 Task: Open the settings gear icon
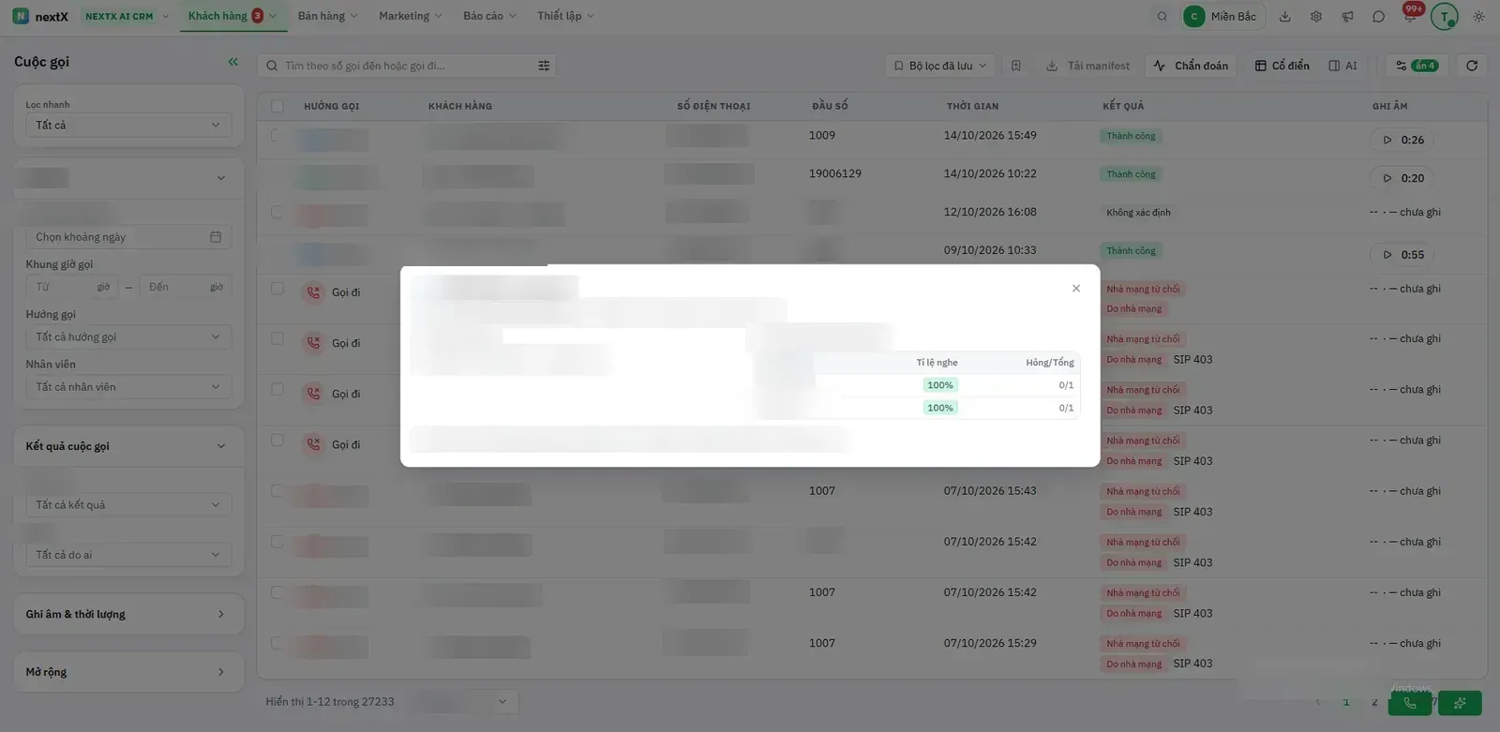[x=1316, y=16]
